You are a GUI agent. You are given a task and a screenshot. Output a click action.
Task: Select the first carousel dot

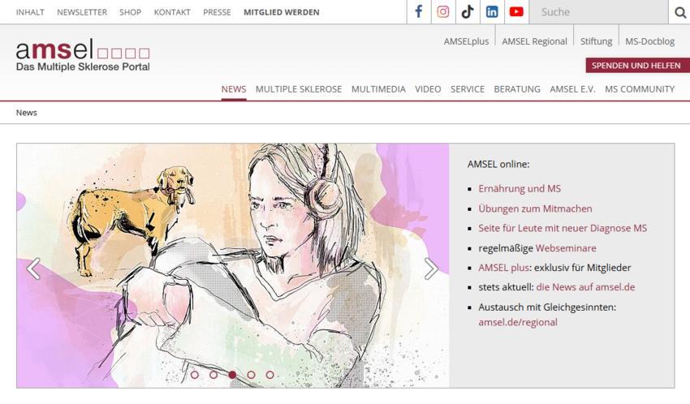[195, 375]
